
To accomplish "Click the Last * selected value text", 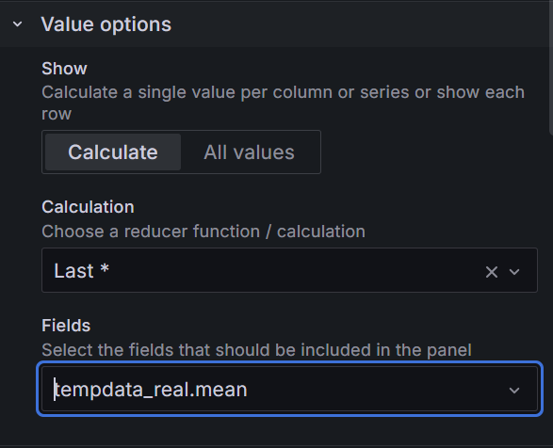I will coord(81,271).
